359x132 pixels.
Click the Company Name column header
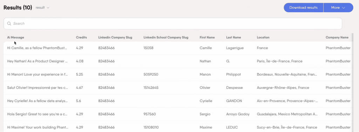[x=337, y=37]
